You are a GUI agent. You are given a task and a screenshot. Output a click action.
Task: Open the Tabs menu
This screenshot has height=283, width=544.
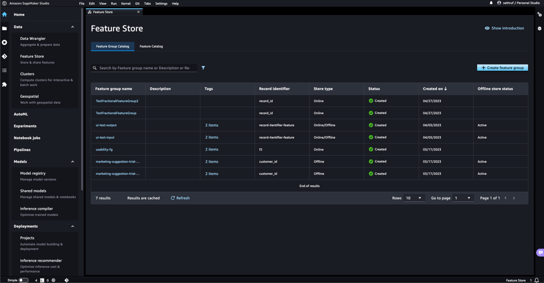coord(147,3)
